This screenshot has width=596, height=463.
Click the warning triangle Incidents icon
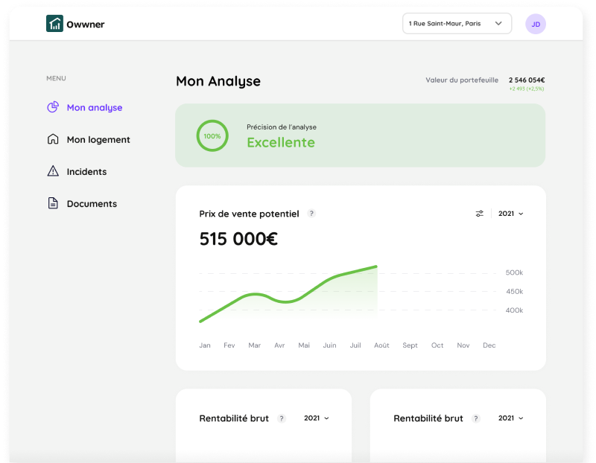point(53,171)
